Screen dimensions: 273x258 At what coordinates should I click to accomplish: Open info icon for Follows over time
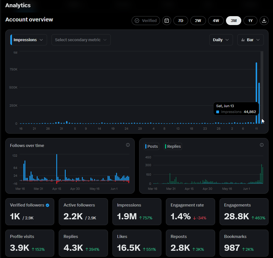click(128, 145)
